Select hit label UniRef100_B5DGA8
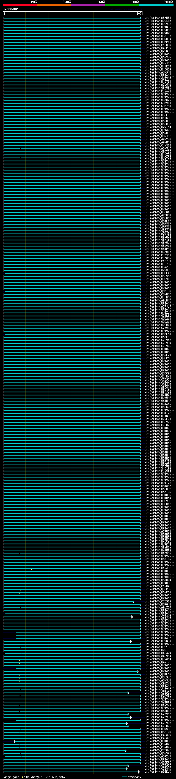 pos(158,212)
